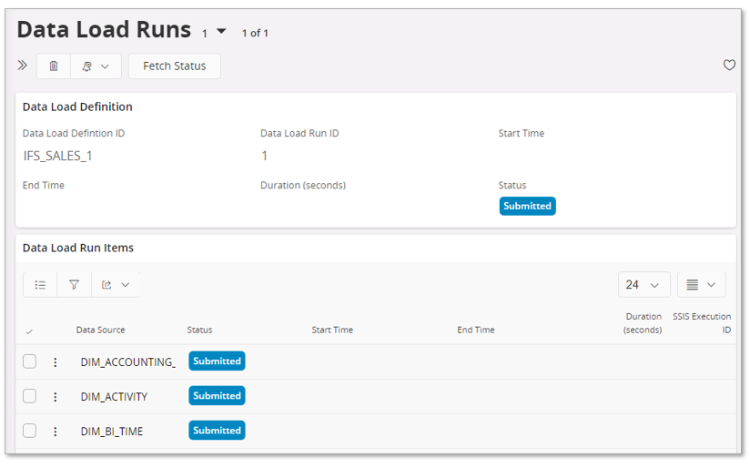Open the export icon in Run Items

[116, 285]
